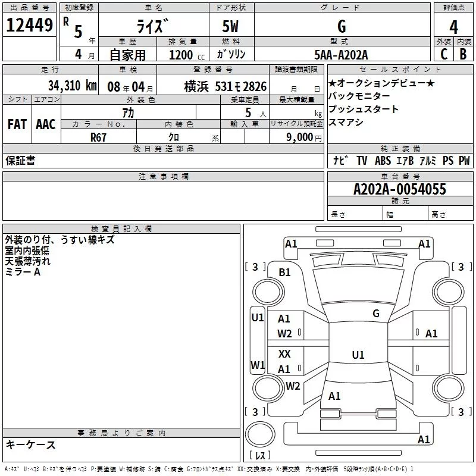
Task: Select fuel type ガソリン
Action: (x=231, y=54)
